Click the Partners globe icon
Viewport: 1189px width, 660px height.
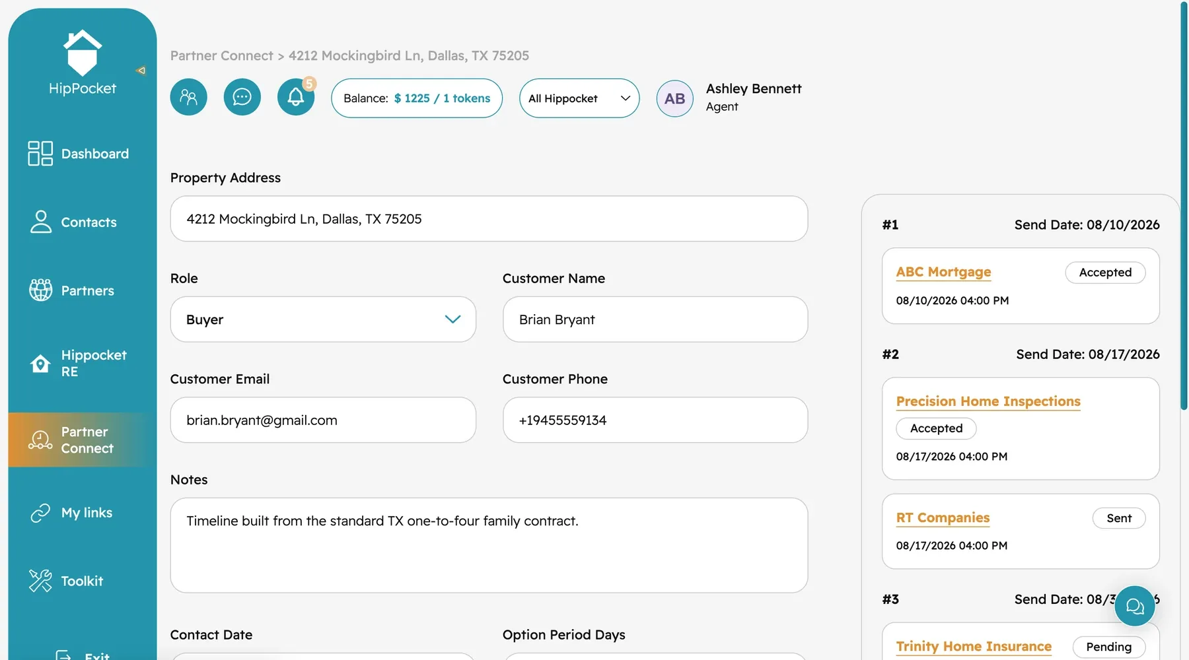[x=40, y=290]
